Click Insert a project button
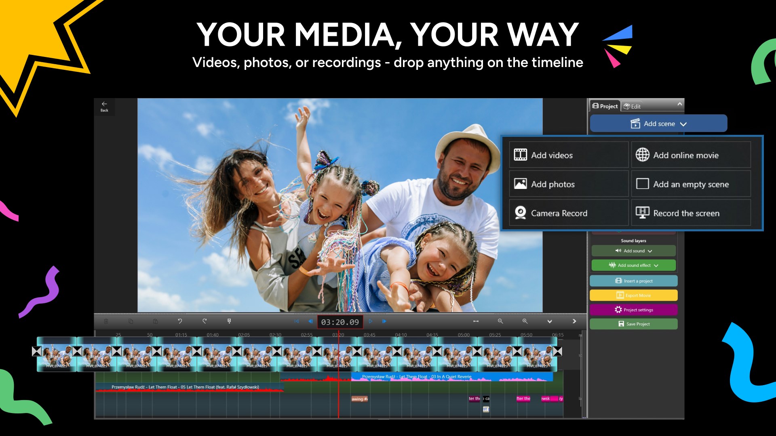The width and height of the screenshot is (776, 436). coord(633,281)
